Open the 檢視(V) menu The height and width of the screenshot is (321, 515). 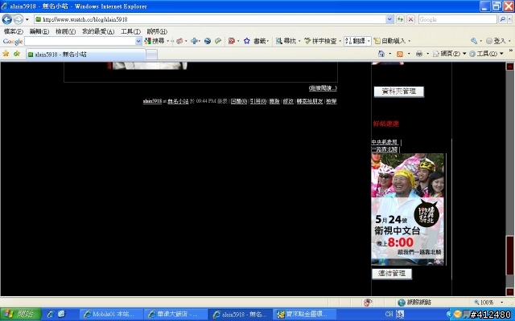[x=65, y=31]
